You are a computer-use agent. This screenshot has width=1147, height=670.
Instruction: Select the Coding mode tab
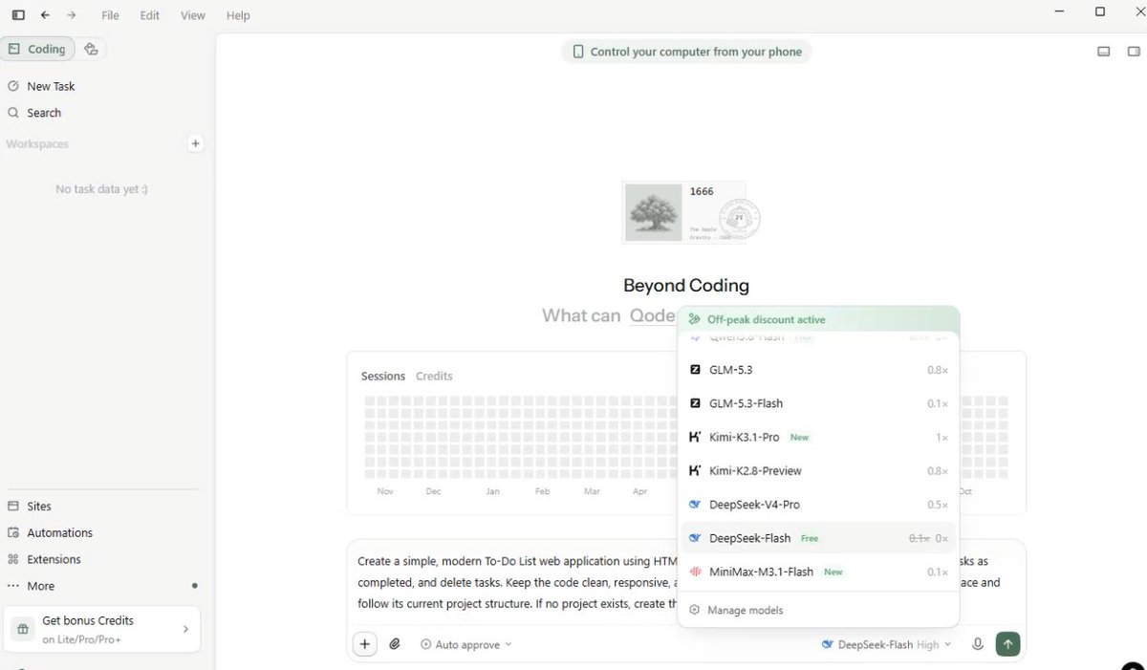click(x=37, y=49)
